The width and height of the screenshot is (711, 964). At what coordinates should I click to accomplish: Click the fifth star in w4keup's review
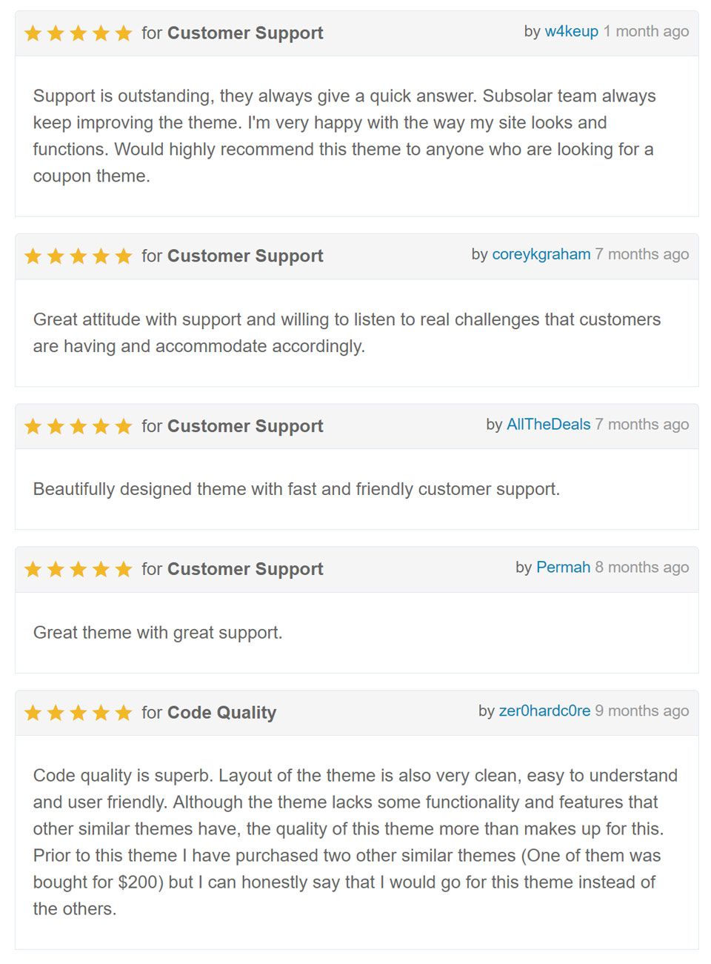tap(124, 33)
